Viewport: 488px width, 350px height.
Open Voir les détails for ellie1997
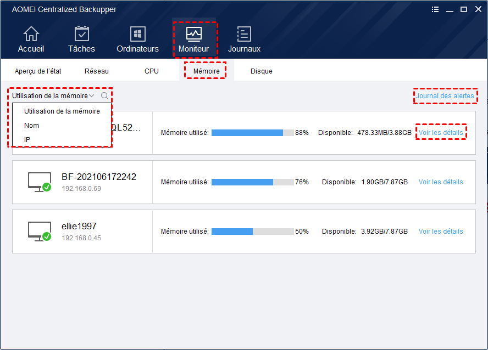(x=441, y=232)
